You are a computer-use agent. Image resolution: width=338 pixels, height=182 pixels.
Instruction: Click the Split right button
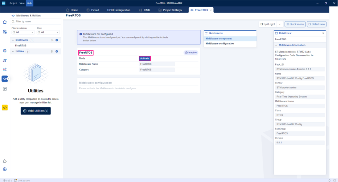tap(268, 24)
